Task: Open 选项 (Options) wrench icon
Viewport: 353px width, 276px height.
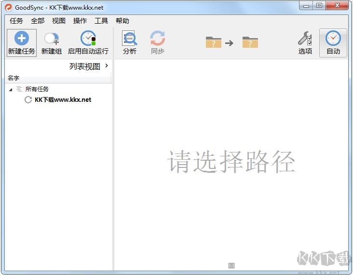Action: click(x=305, y=38)
